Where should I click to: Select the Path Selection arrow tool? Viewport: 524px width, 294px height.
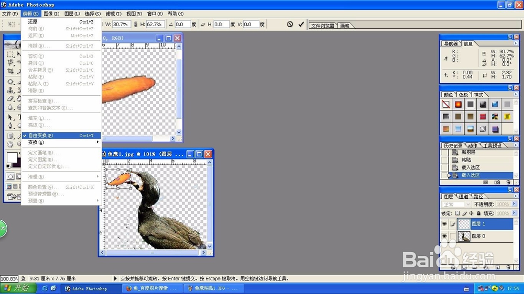[10, 117]
